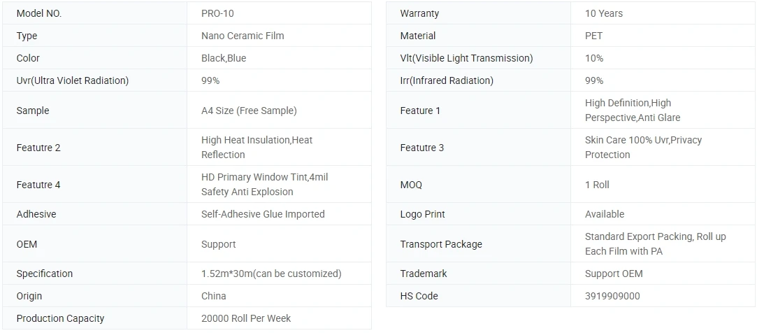Click the Black,Blue color value

click(x=224, y=58)
